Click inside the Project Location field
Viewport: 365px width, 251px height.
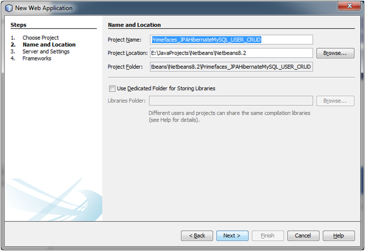pyautogui.click(x=231, y=53)
